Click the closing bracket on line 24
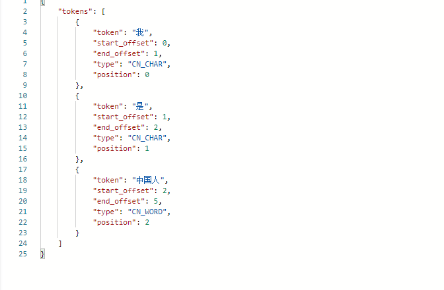Image resolution: width=444 pixels, height=290 pixels. 60,243
